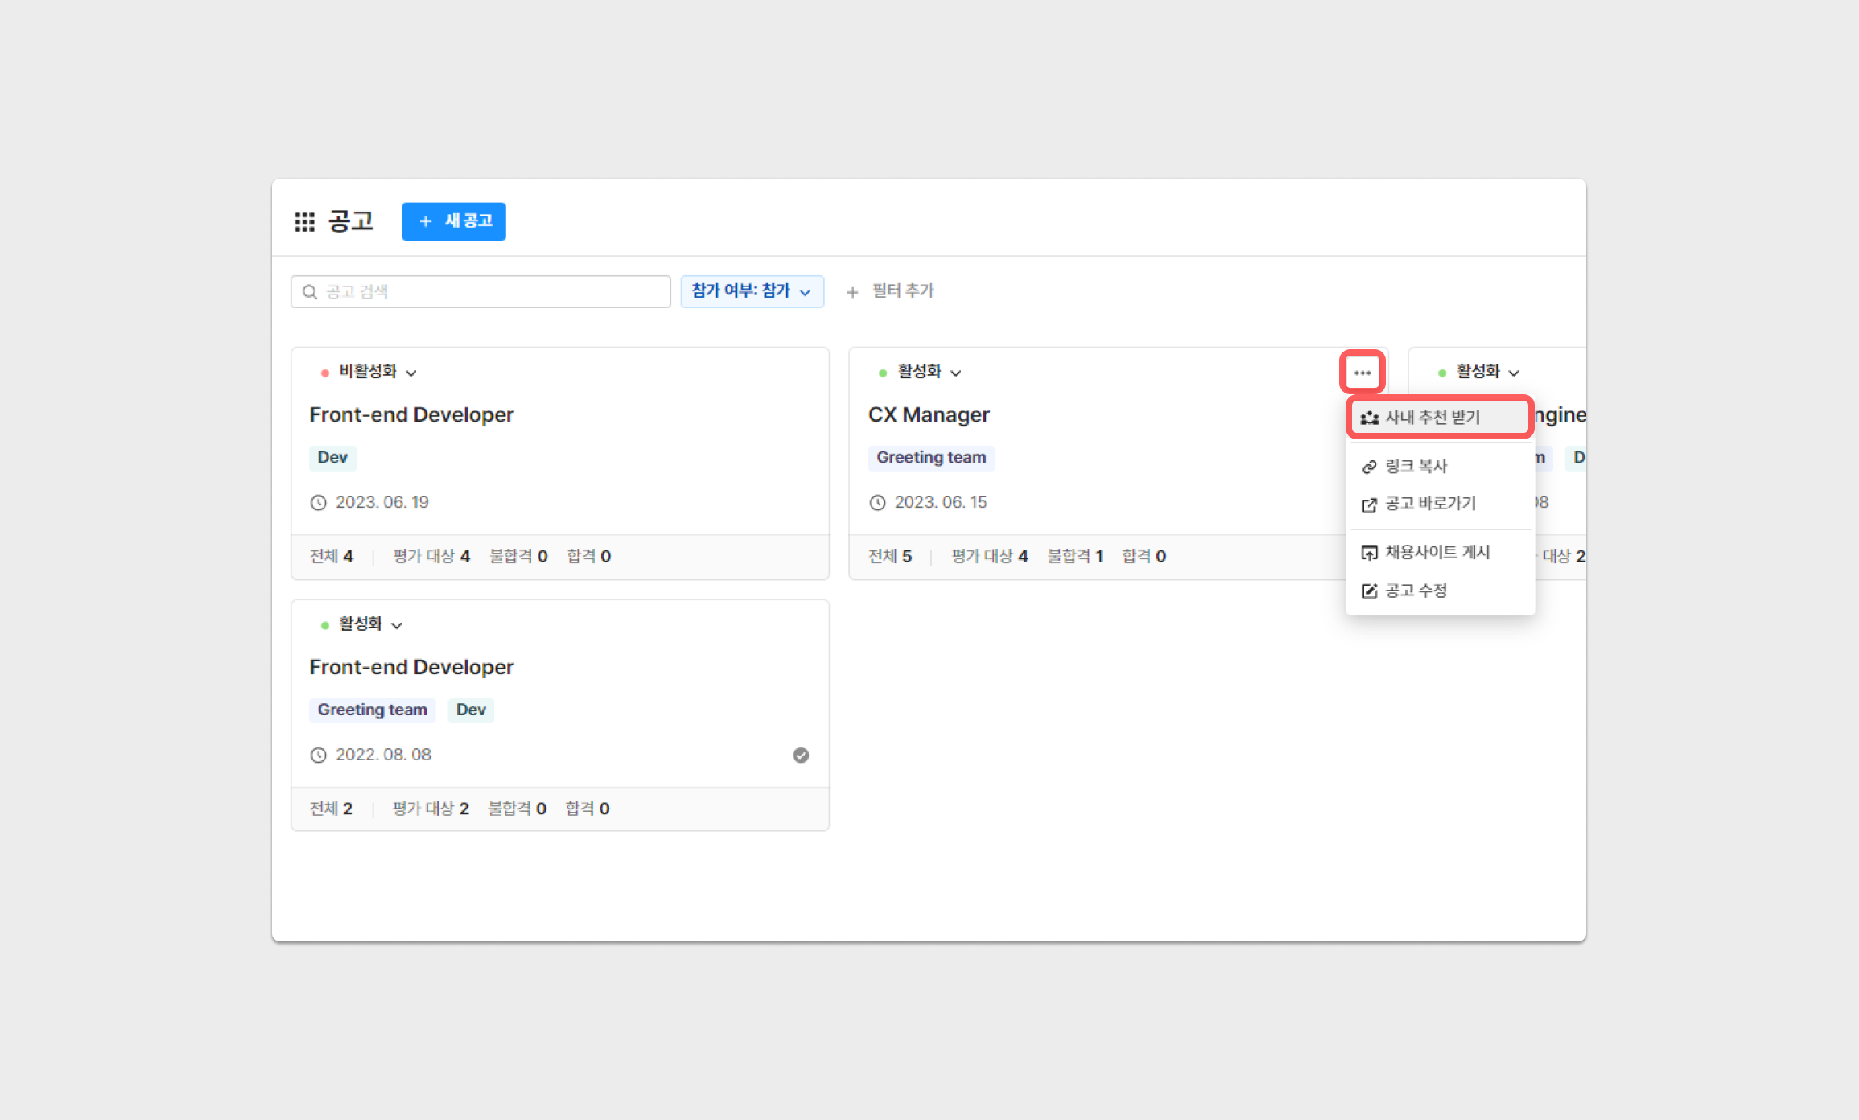1859x1120 pixels.
Task: Open the three-dot menu on CX Manager card
Action: click(1362, 373)
